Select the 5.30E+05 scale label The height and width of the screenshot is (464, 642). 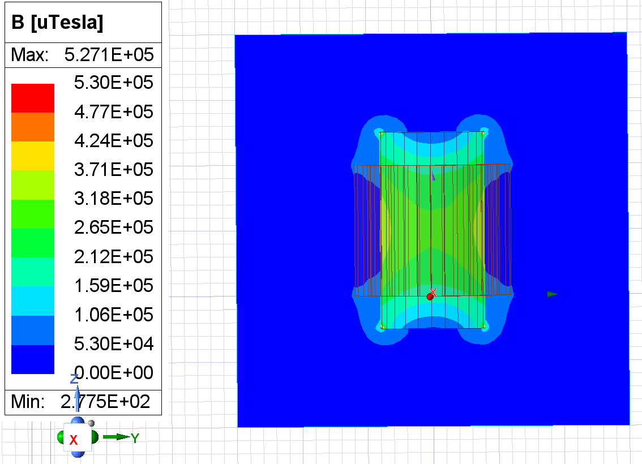[x=113, y=83]
